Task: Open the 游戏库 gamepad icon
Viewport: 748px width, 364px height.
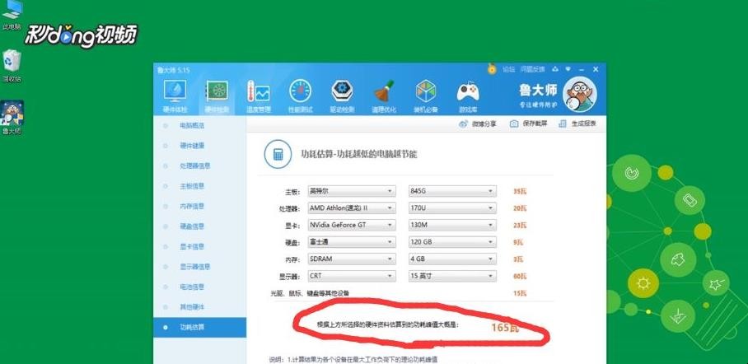Action: 468,91
